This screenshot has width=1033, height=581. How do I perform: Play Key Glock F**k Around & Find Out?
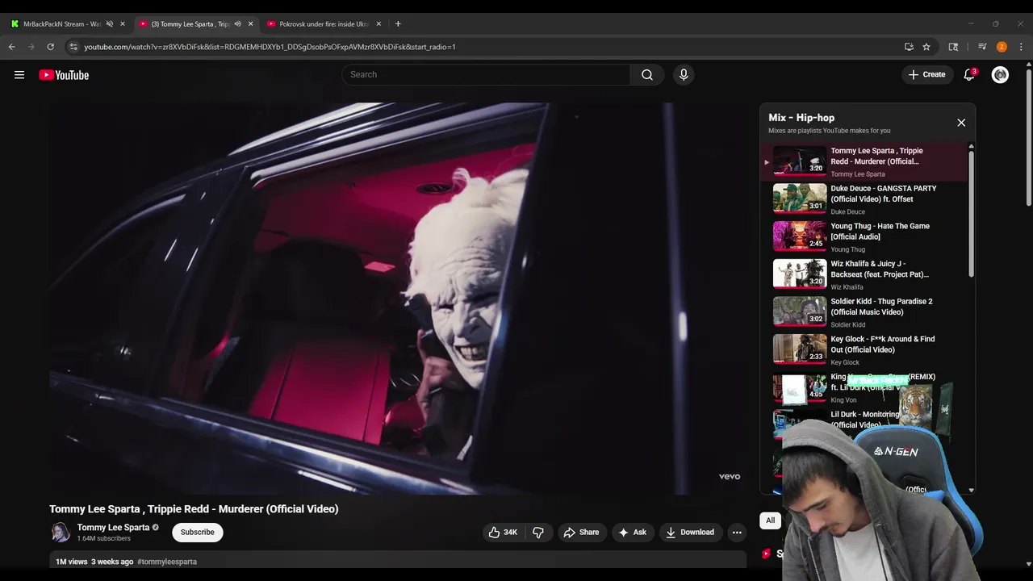[x=865, y=349]
